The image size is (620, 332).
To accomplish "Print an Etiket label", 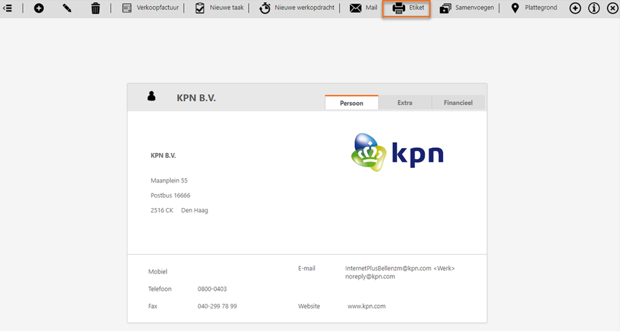I will (417, 8).
